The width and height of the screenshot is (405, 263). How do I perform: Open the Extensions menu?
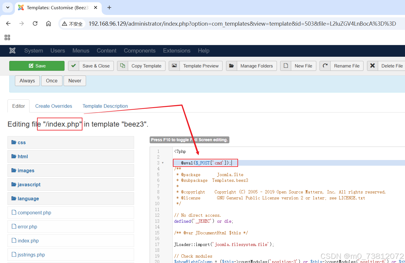pyautogui.click(x=177, y=50)
